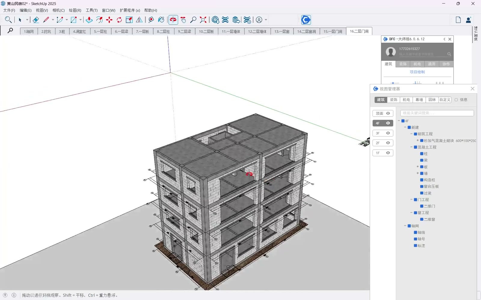Switch to scene tab 12.二层墙体
481x300 pixels.
pos(257,31)
